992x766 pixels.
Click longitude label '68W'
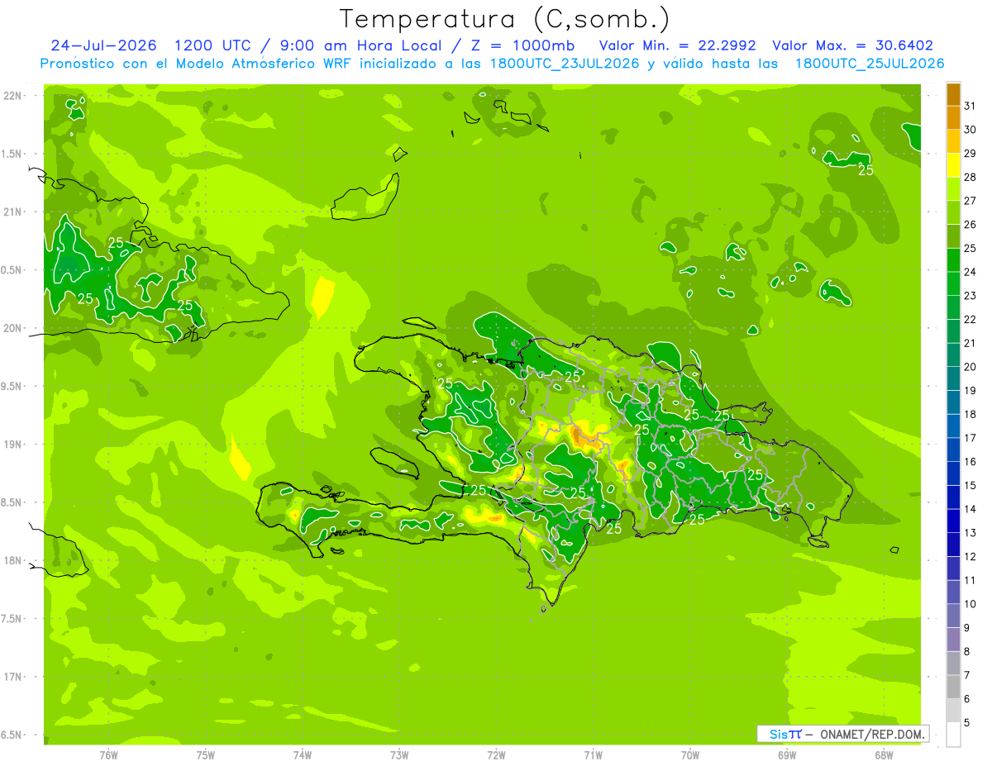(884, 754)
